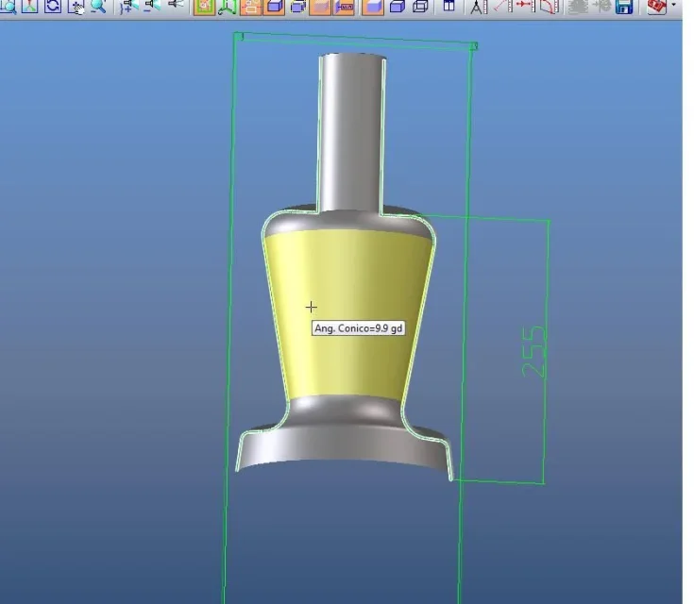
Task: Click the green coordinate axes icon
Action: (227, 8)
